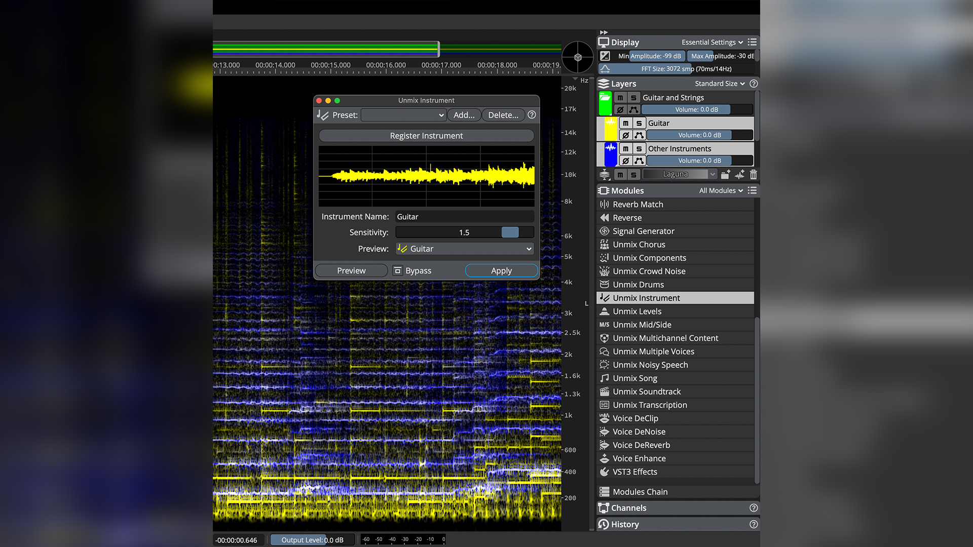Open Layers panel help icon
Screen dimensions: 973x547
pos(754,84)
